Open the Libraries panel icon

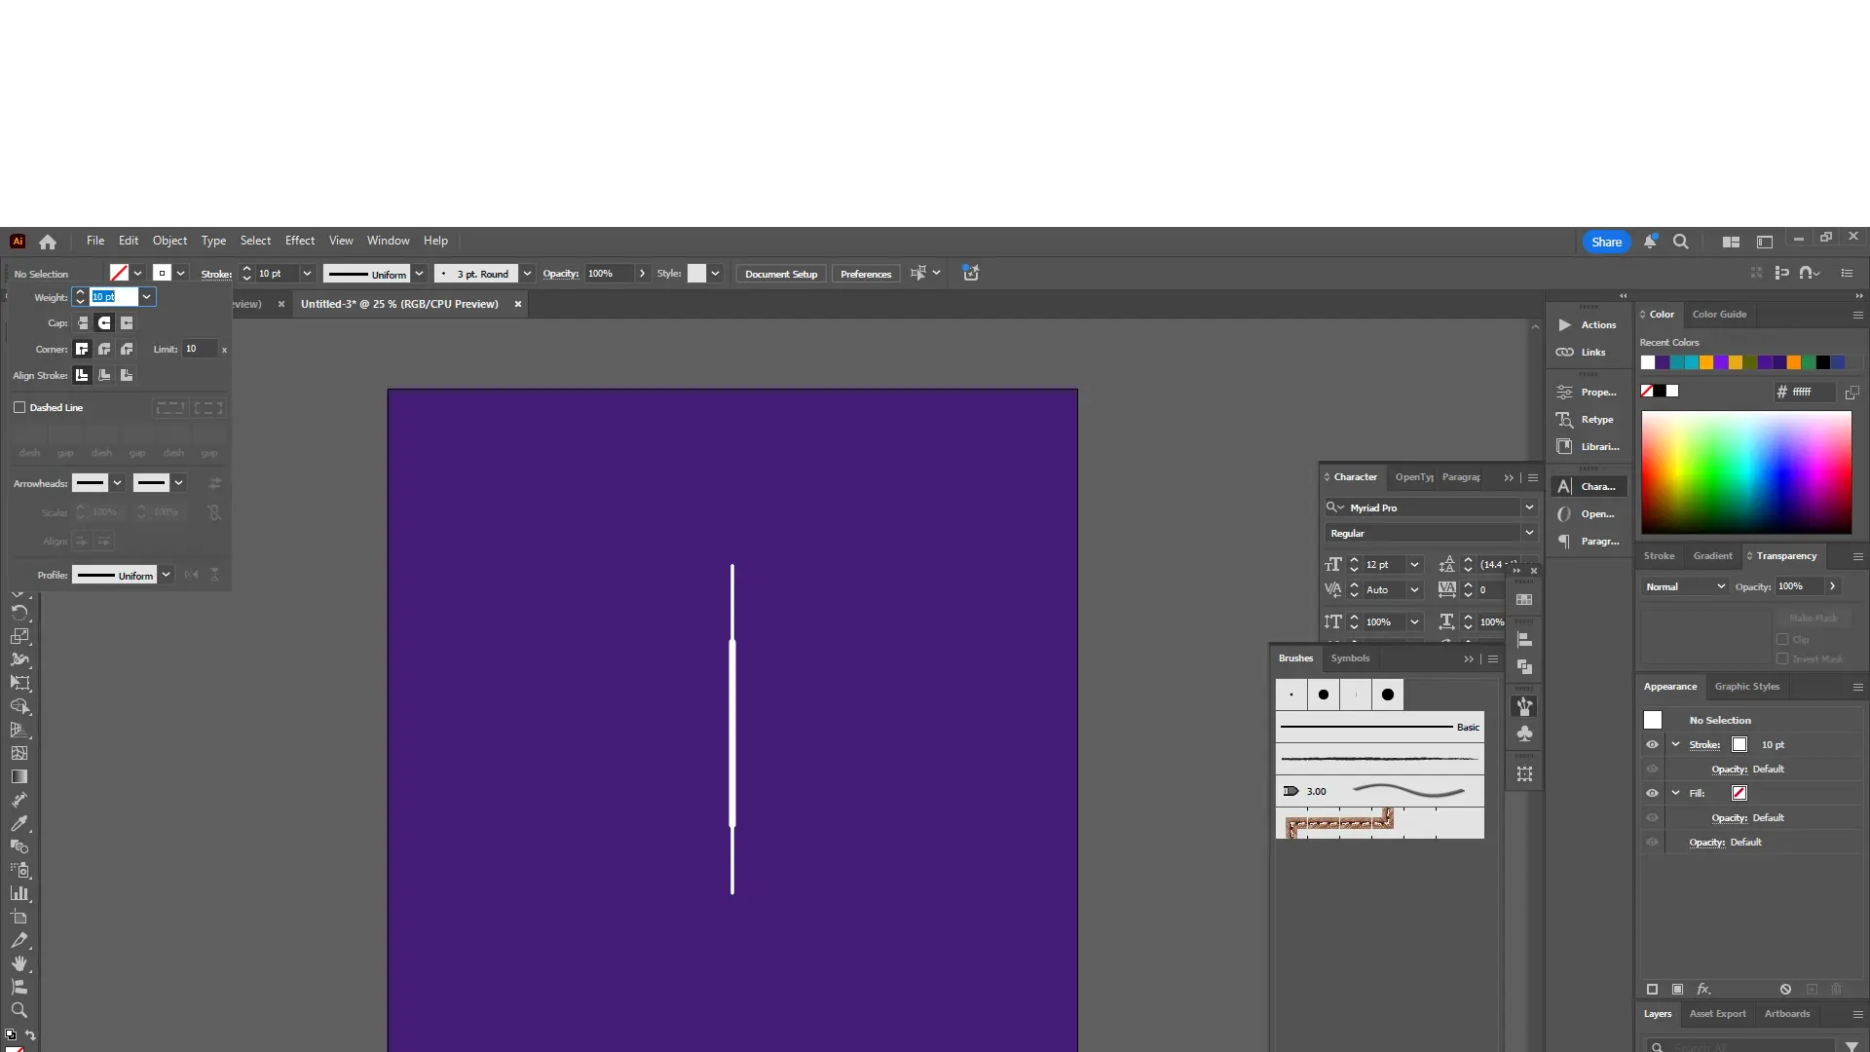point(1565,446)
